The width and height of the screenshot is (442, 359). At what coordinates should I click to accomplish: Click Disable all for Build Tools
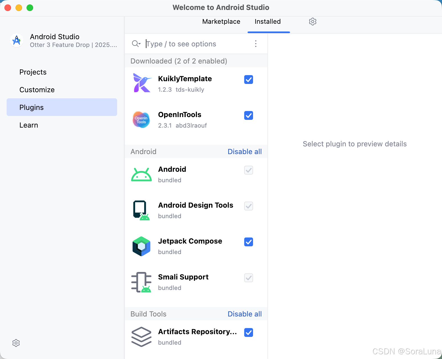(x=244, y=314)
